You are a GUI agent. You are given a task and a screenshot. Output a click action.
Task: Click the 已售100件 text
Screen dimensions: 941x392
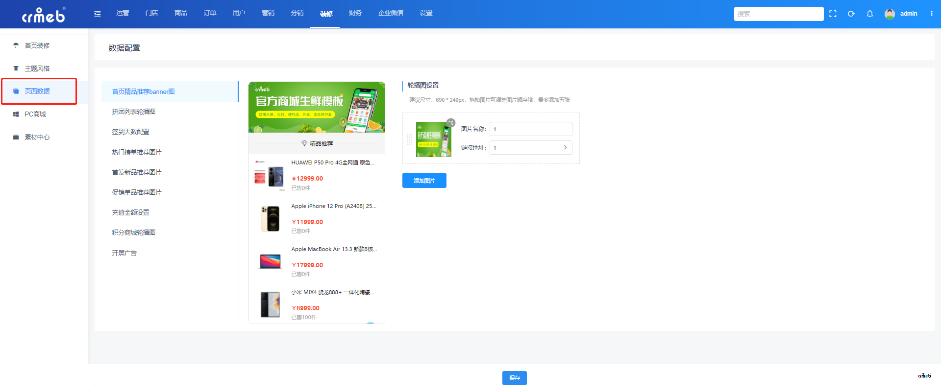click(x=304, y=317)
